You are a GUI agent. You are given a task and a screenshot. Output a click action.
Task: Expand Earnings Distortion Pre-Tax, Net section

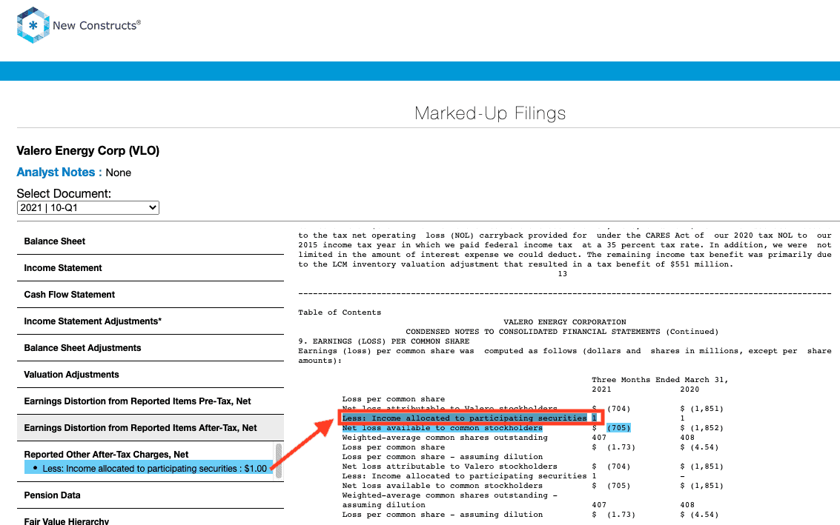pyautogui.click(x=151, y=401)
